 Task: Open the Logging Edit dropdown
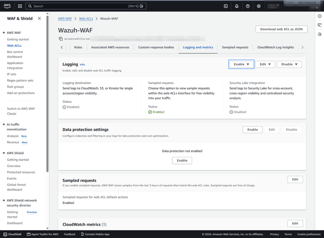265,64
